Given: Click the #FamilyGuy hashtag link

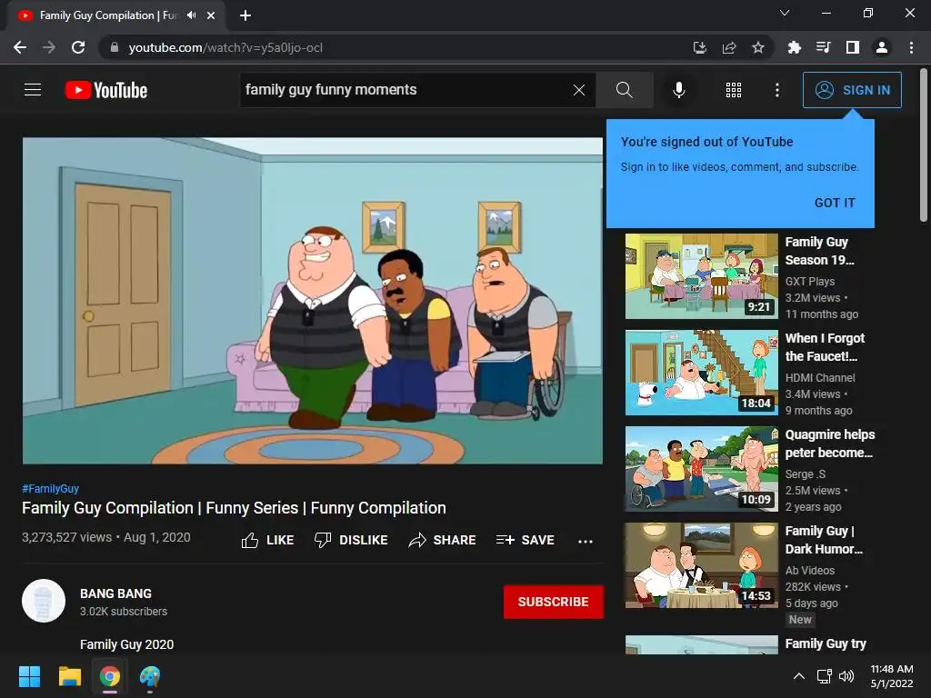Looking at the screenshot, I should point(51,488).
